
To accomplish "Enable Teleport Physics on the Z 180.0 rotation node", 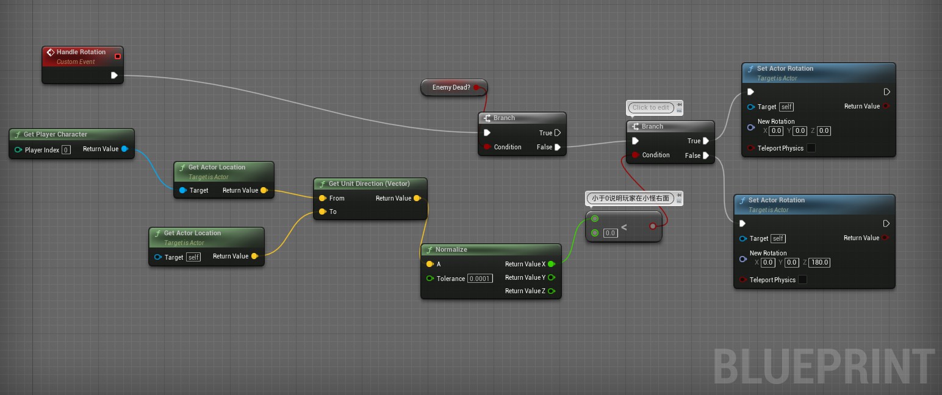I will [803, 280].
